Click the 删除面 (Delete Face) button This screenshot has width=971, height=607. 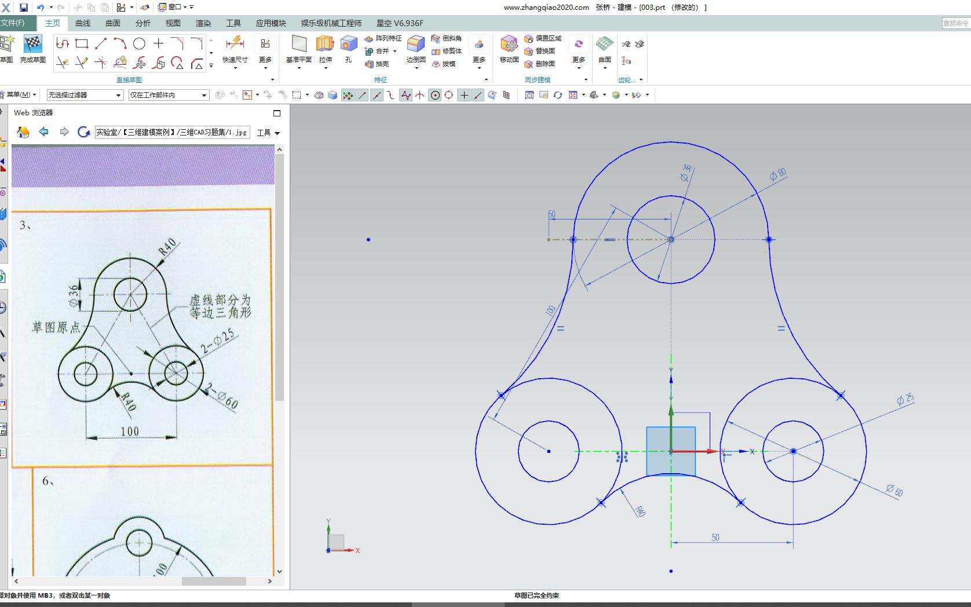click(543, 64)
